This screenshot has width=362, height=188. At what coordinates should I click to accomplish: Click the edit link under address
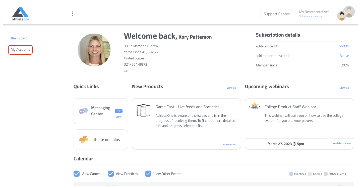(x=126, y=71)
